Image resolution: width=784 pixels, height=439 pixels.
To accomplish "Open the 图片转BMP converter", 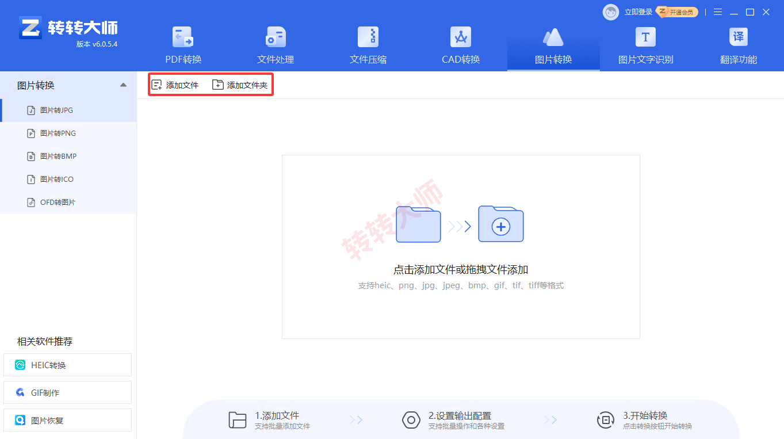I will [68, 156].
